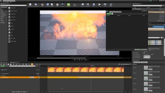Toggle visibility eye in World Outliner first row
Screen dimensions: 165x93
pyautogui.click(x=133, y=9)
